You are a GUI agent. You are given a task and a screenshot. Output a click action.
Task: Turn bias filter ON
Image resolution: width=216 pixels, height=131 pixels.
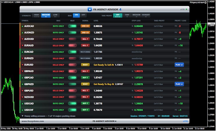pyautogui.click(x=76, y=15)
